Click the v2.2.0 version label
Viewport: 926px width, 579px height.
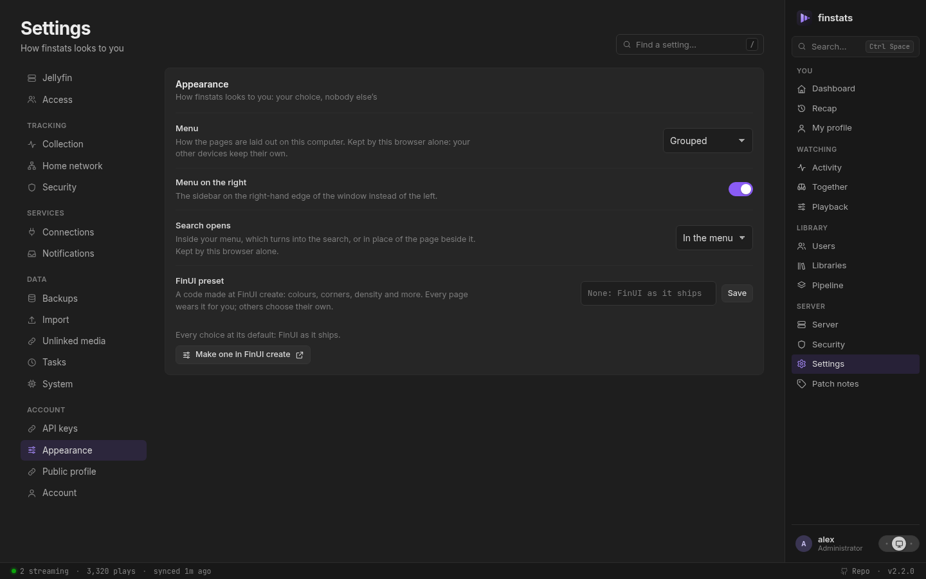coord(901,571)
